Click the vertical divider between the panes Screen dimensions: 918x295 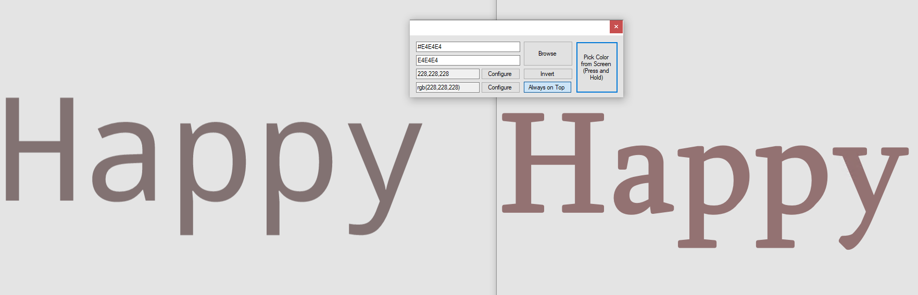[496, 208]
